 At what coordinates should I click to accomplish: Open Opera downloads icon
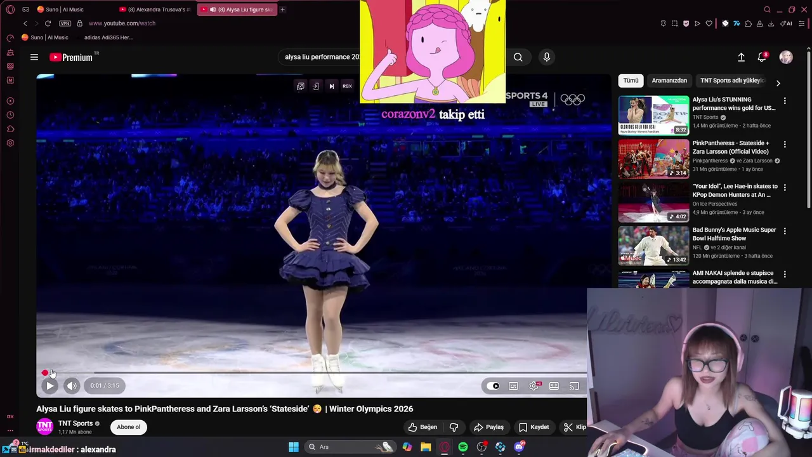tap(771, 23)
